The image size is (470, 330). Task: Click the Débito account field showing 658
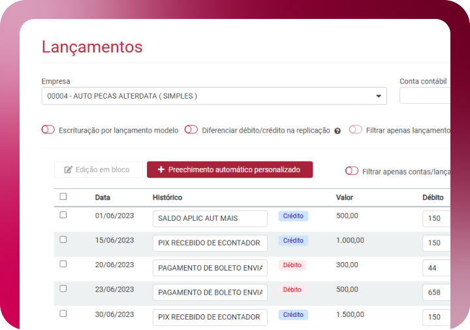click(x=437, y=293)
